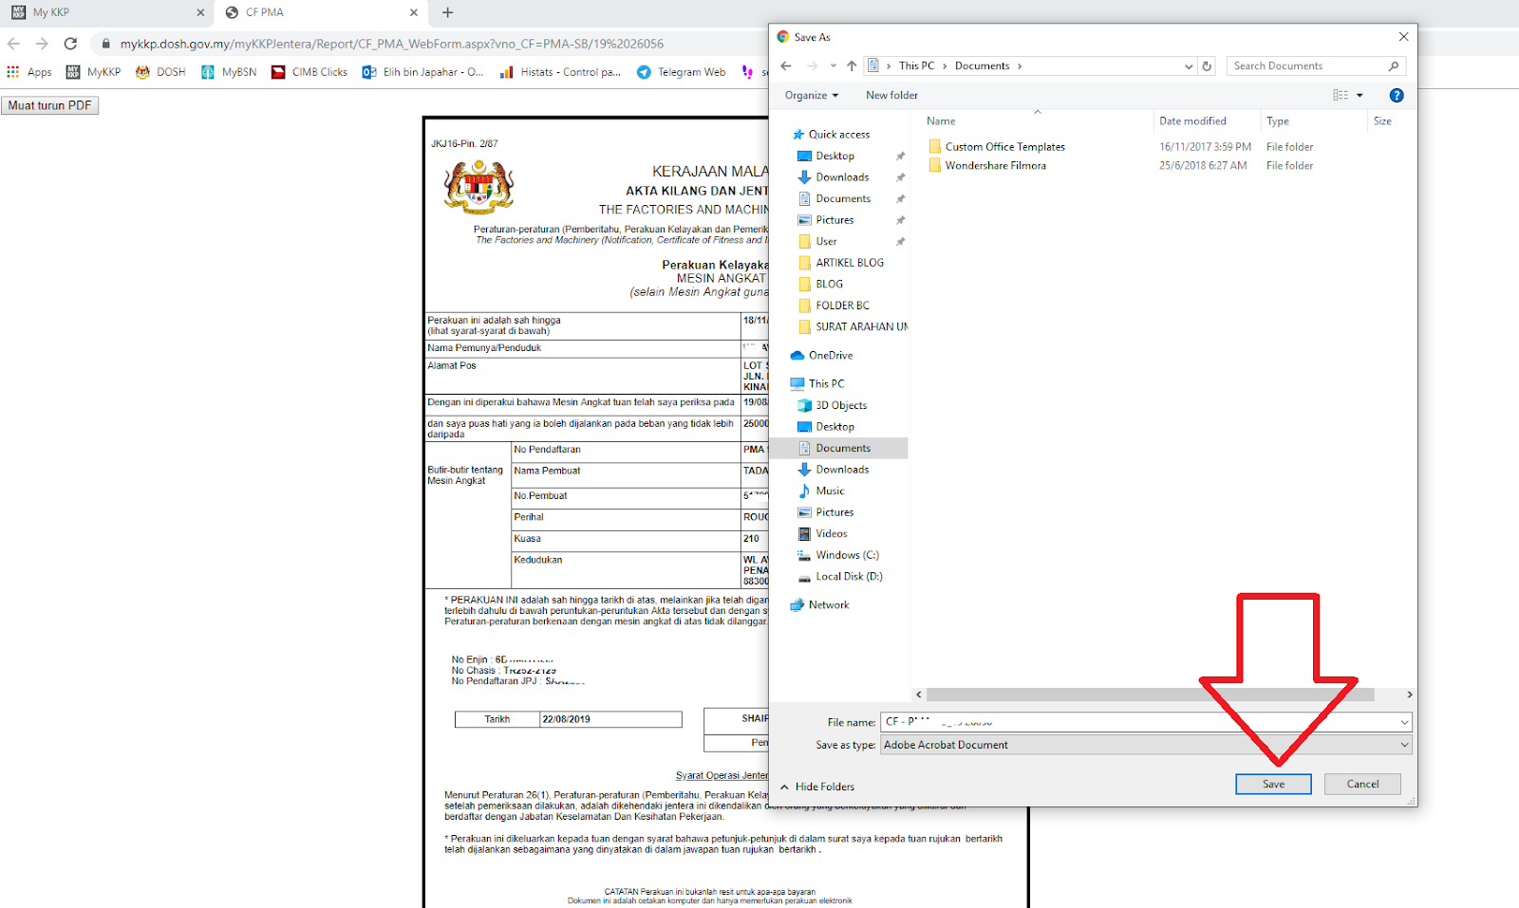Switch to the My KKP tab
This screenshot has height=908, width=1519.
[x=104, y=12]
